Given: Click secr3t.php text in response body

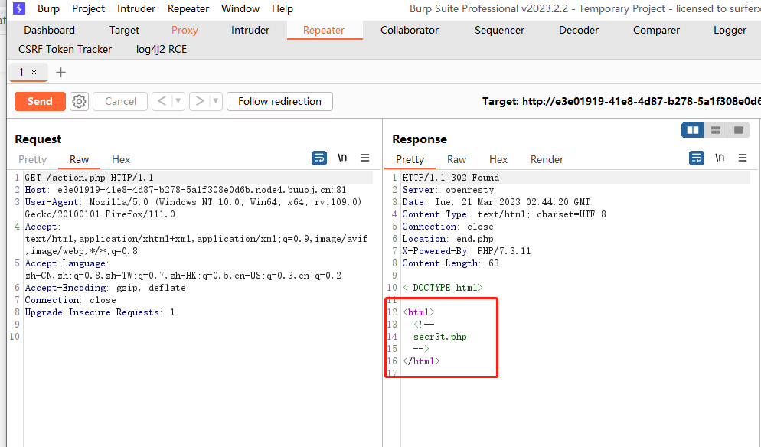Looking at the screenshot, I should [439, 337].
